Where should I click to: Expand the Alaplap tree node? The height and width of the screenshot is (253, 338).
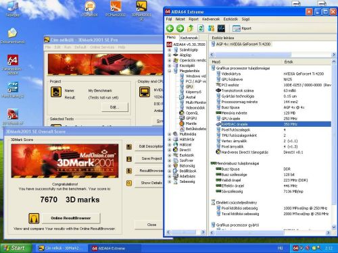tap(170, 55)
